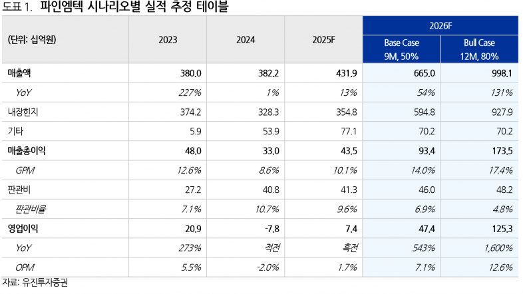Click the 2023 GPM cell '12.6%'
This screenshot has height=294, width=523.
point(189,170)
